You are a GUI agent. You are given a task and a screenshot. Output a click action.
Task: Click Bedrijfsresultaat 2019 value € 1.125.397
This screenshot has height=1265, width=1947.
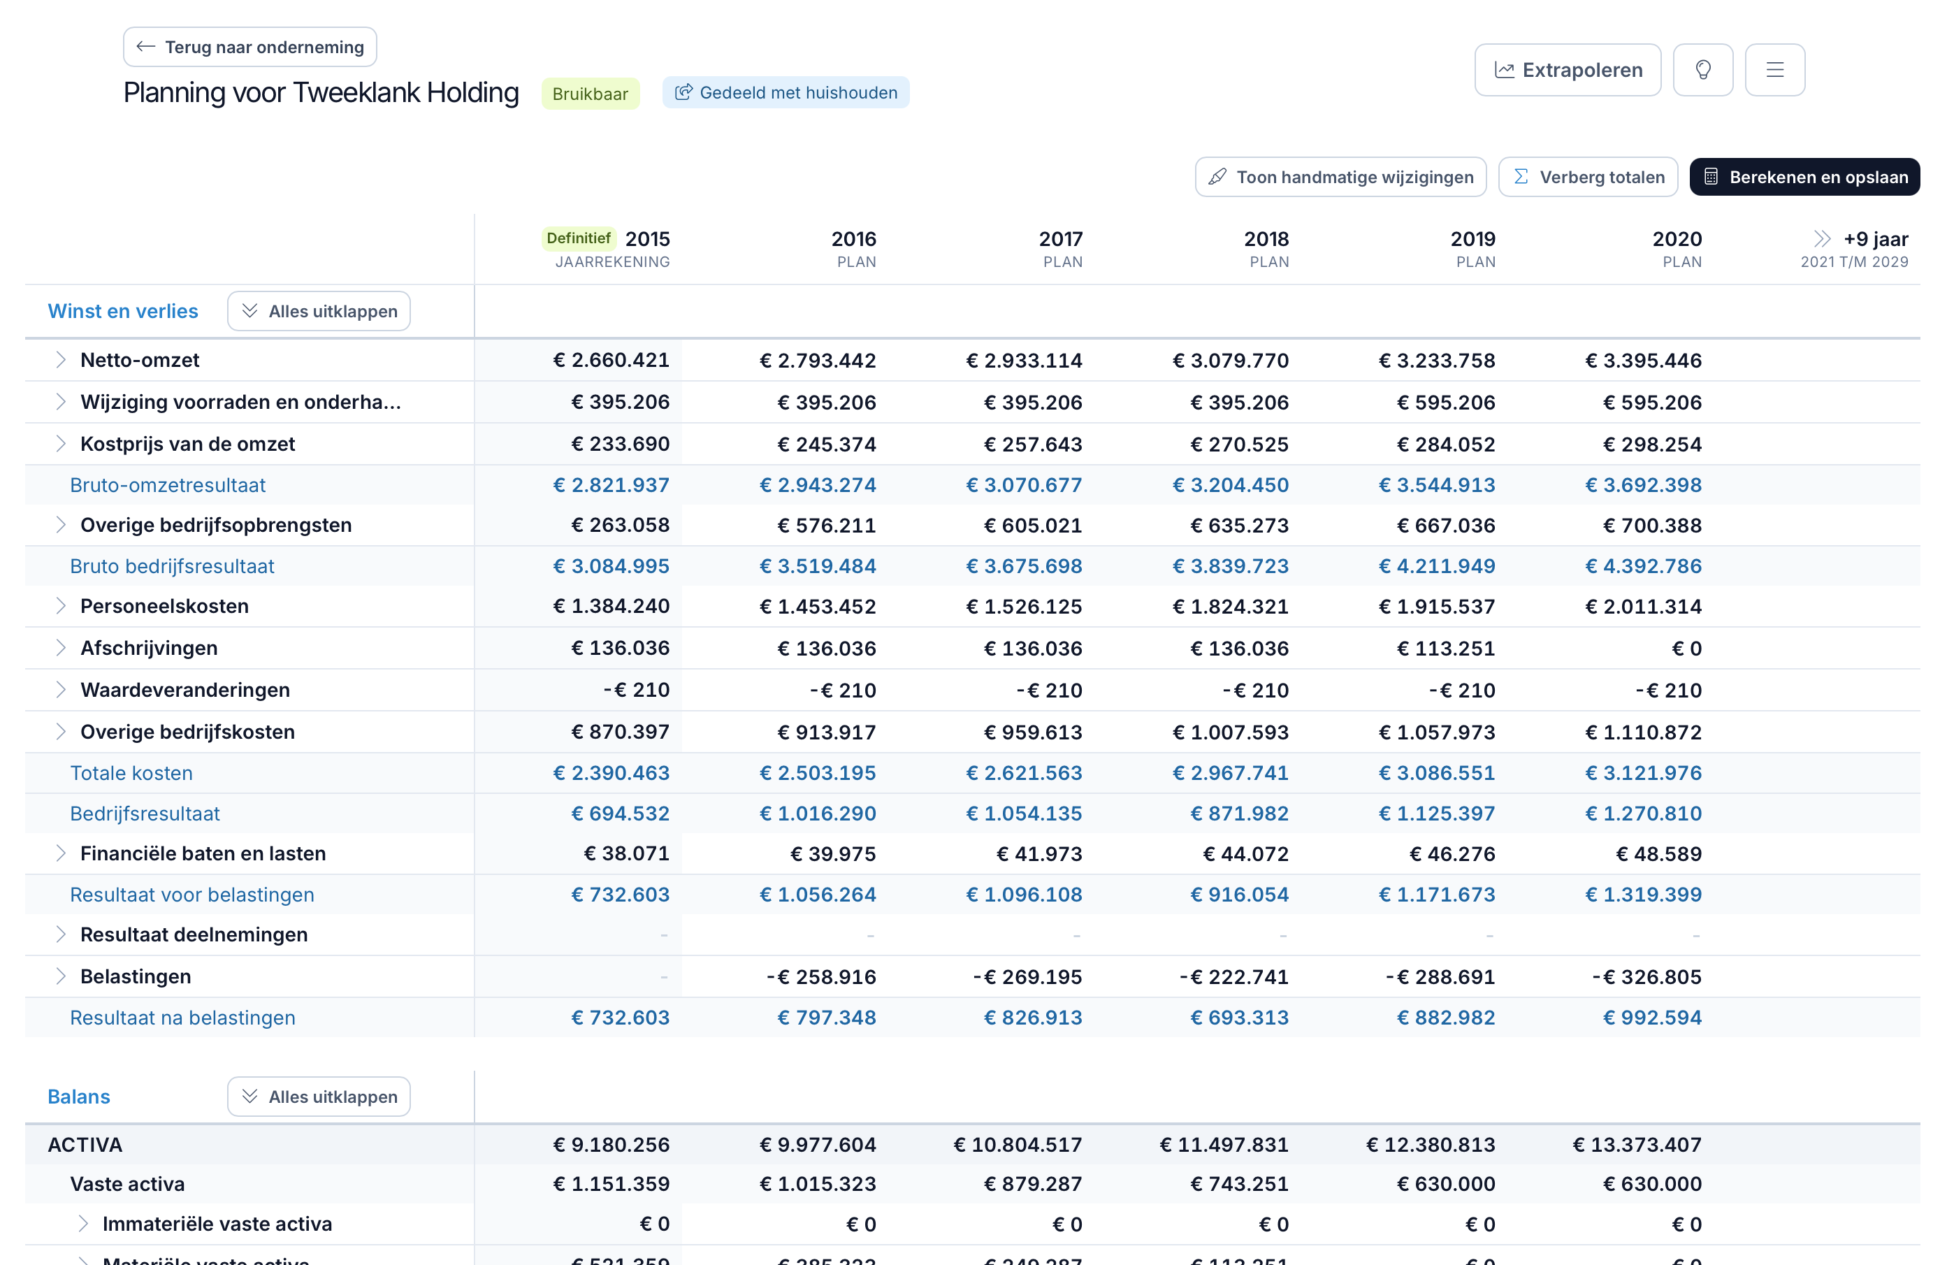pyautogui.click(x=1437, y=814)
